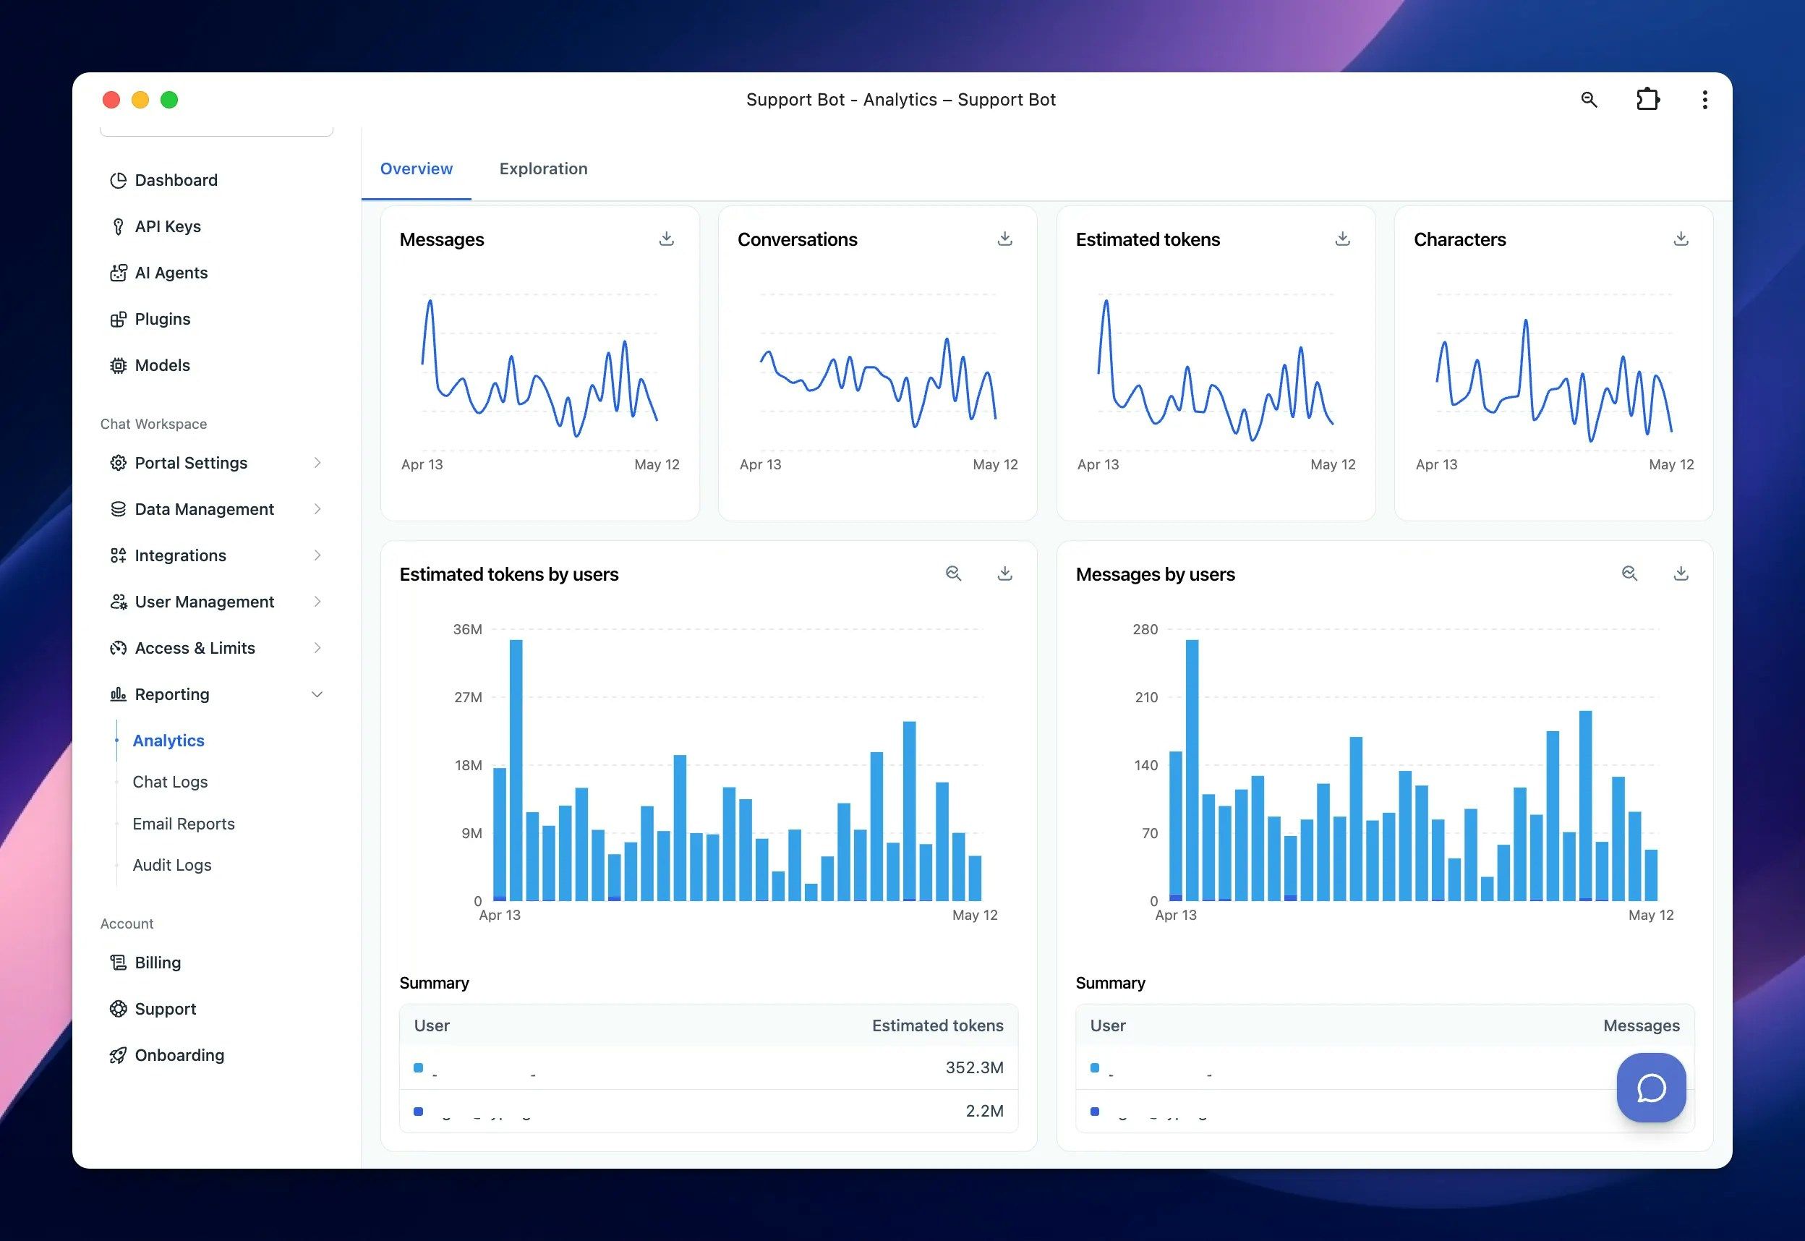Click dark-blue user swatch in messages summary
This screenshot has height=1241, width=1805.
1095,1111
